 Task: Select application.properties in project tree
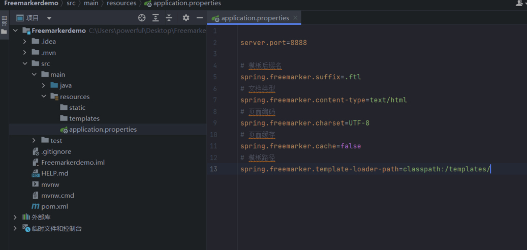click(103, 130)
